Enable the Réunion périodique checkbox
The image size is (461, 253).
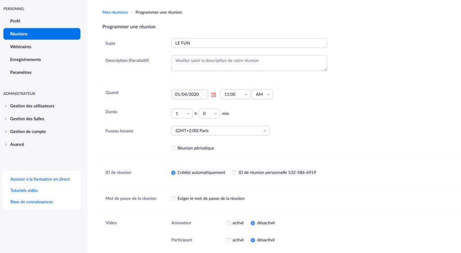tap(173, 148)
